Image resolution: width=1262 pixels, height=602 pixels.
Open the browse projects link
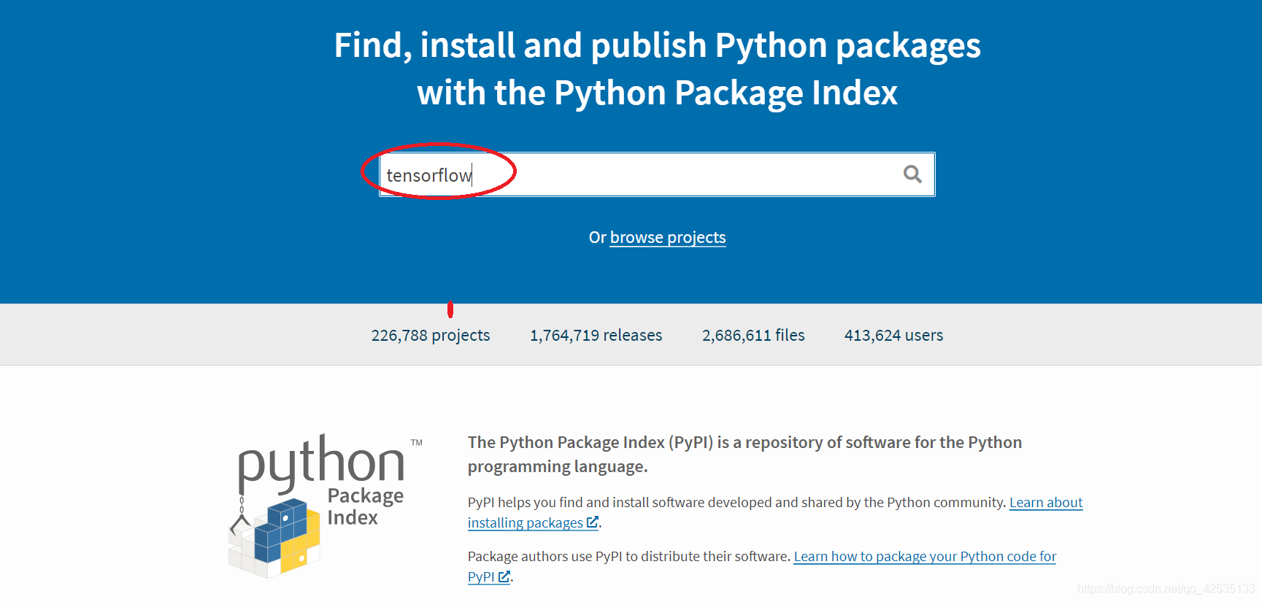point(668,237)
